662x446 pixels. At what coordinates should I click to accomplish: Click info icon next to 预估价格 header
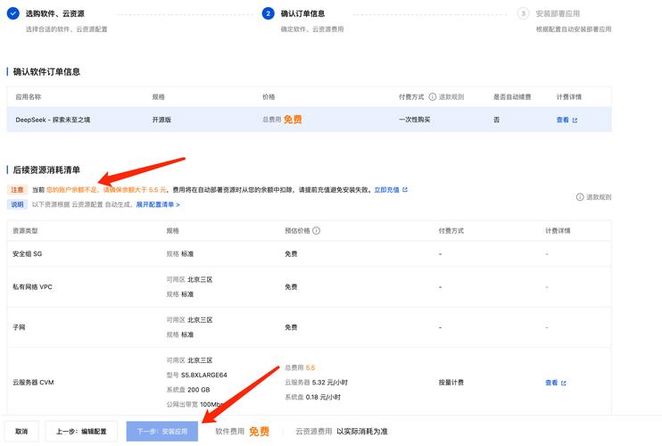pyautogui.click(x=317, y=230)
